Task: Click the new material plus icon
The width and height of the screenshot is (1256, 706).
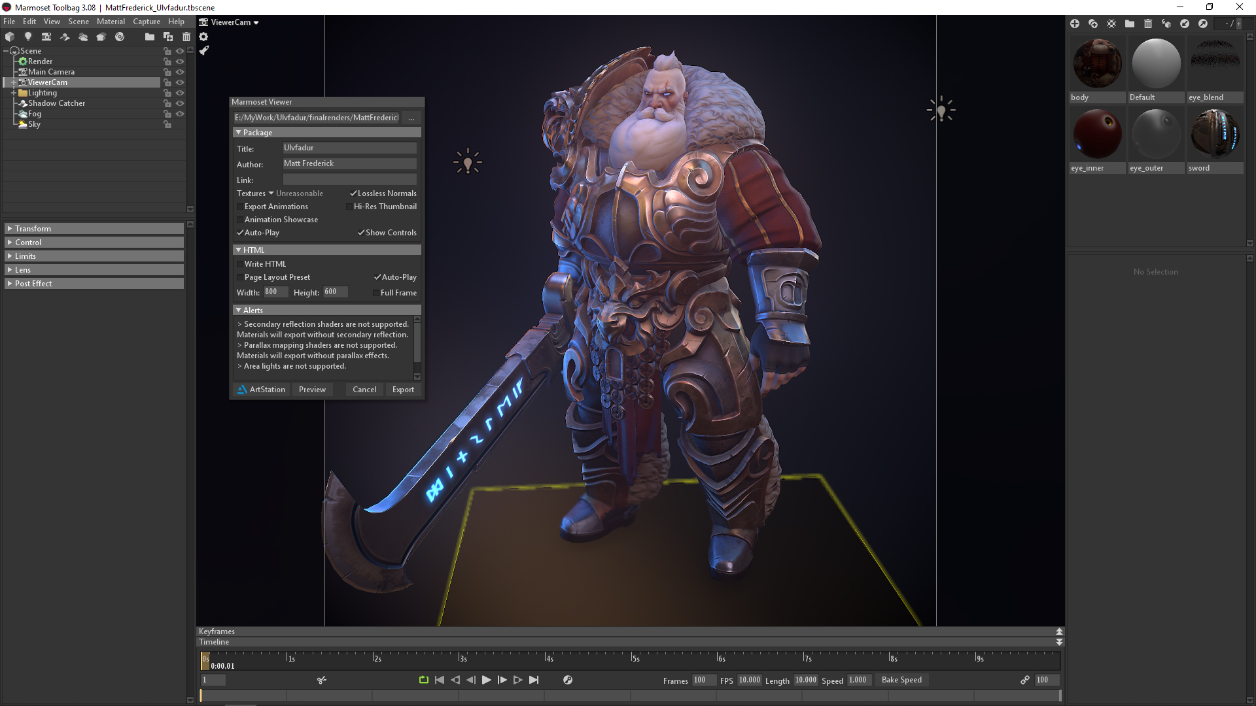Action: coord(1074,24)
